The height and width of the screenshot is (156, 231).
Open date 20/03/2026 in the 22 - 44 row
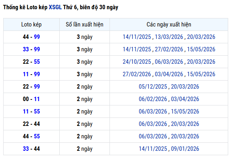pos(185,124)
